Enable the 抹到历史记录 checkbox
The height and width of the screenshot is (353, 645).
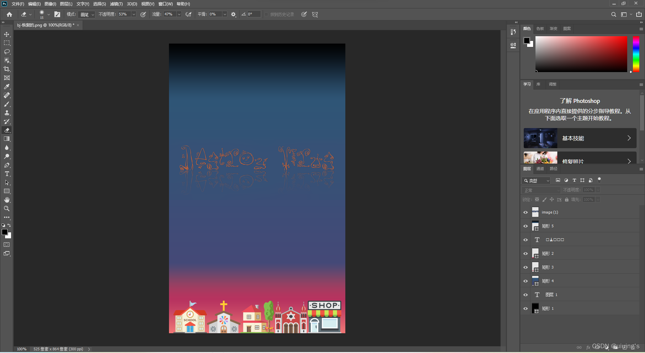click(266, 14)
